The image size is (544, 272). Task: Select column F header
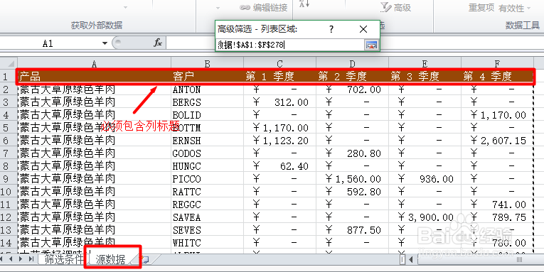click(x=497, y=63)
